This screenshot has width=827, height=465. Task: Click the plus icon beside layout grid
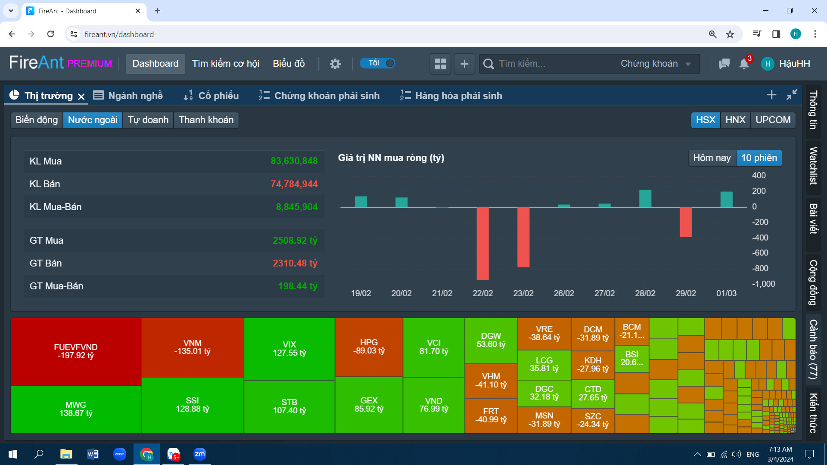464,64
